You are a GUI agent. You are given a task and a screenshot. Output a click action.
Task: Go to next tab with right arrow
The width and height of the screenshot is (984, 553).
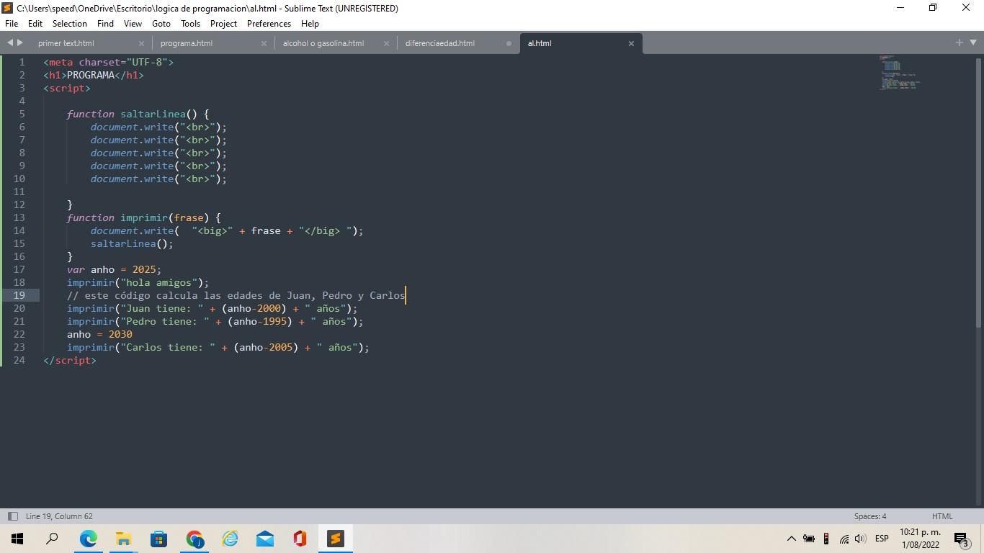(x=19, y=43)
